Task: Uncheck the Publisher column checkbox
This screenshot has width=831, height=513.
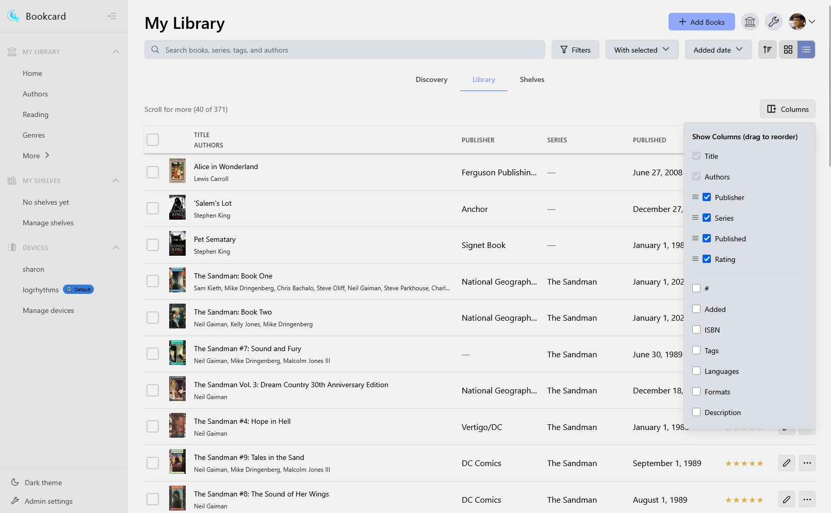Action: 707,197
